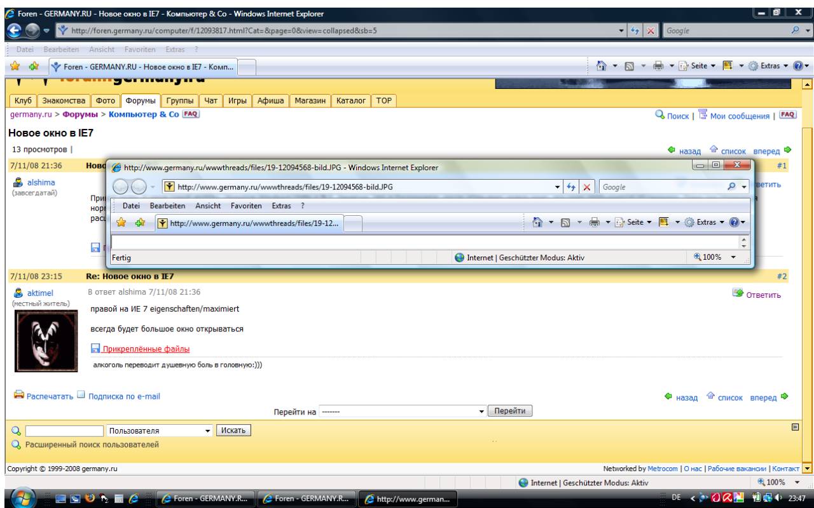The width and height of the screenshot is (814, 508).
Task: Expand the Перейти на dropdown list
Action: point(481,411)
